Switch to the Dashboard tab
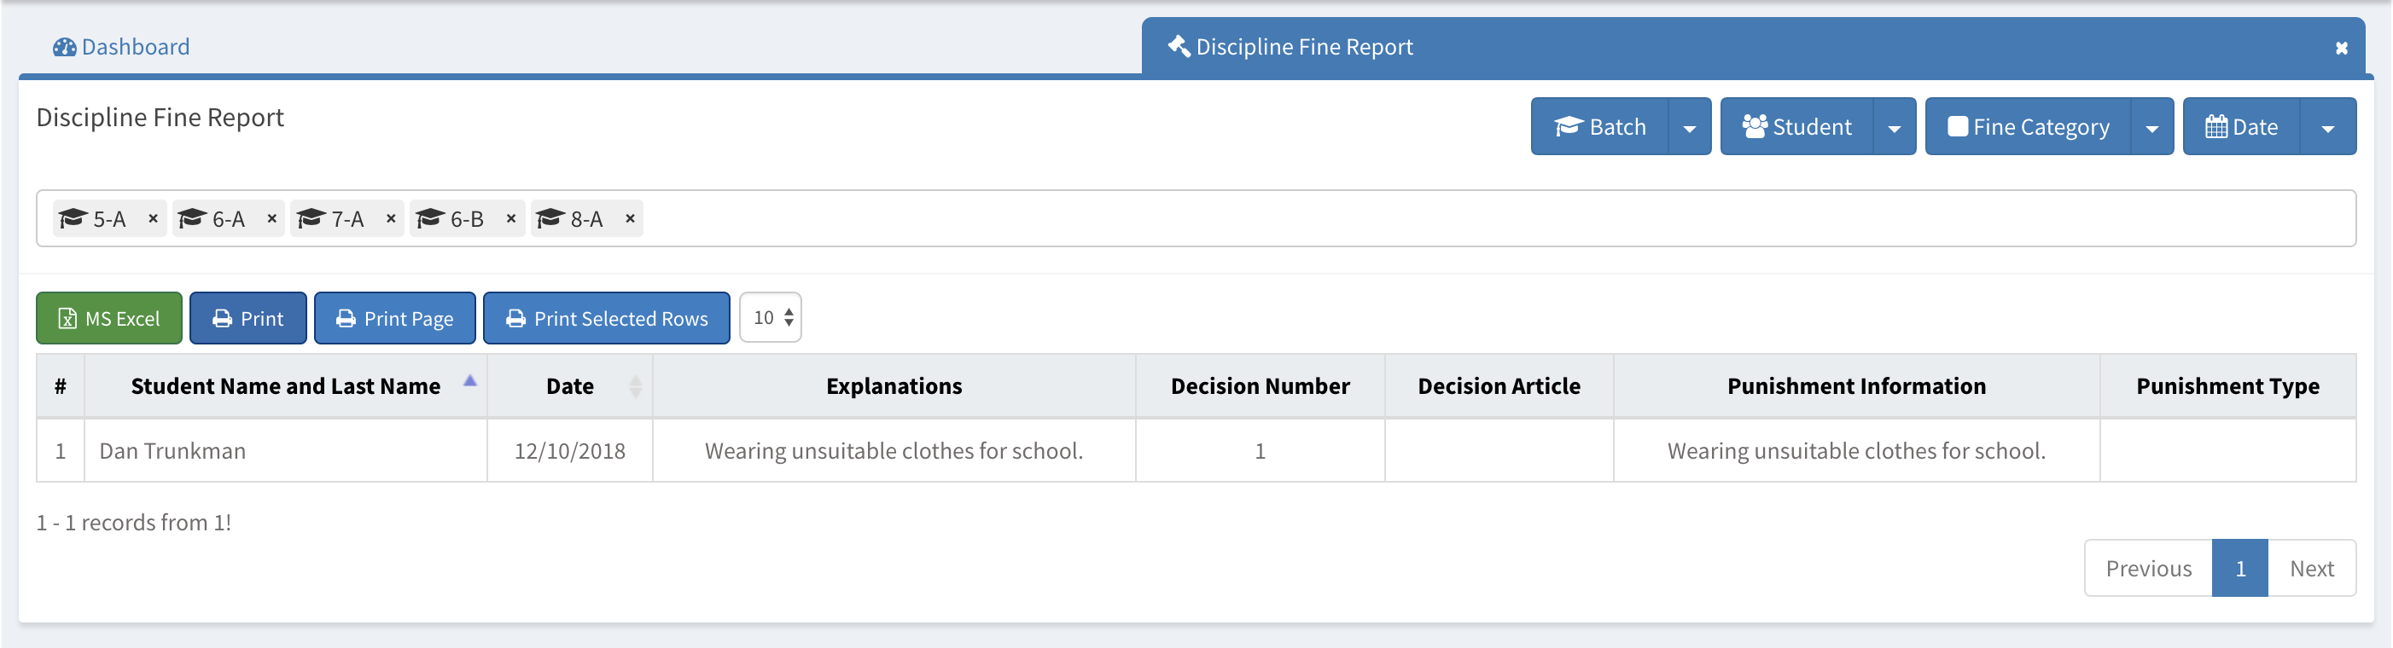This screenshot has width=2393, height=648. (x=122, y=46)
